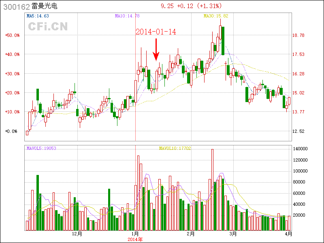Click the 12月 label on time axis
Screen dimensions: 324x243
click(77, 234)
